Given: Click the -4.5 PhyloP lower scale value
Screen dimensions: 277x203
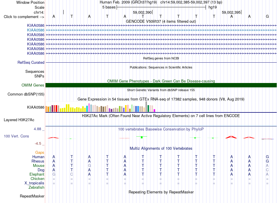Looking at the screenshot, I should [x=38, y=144].
